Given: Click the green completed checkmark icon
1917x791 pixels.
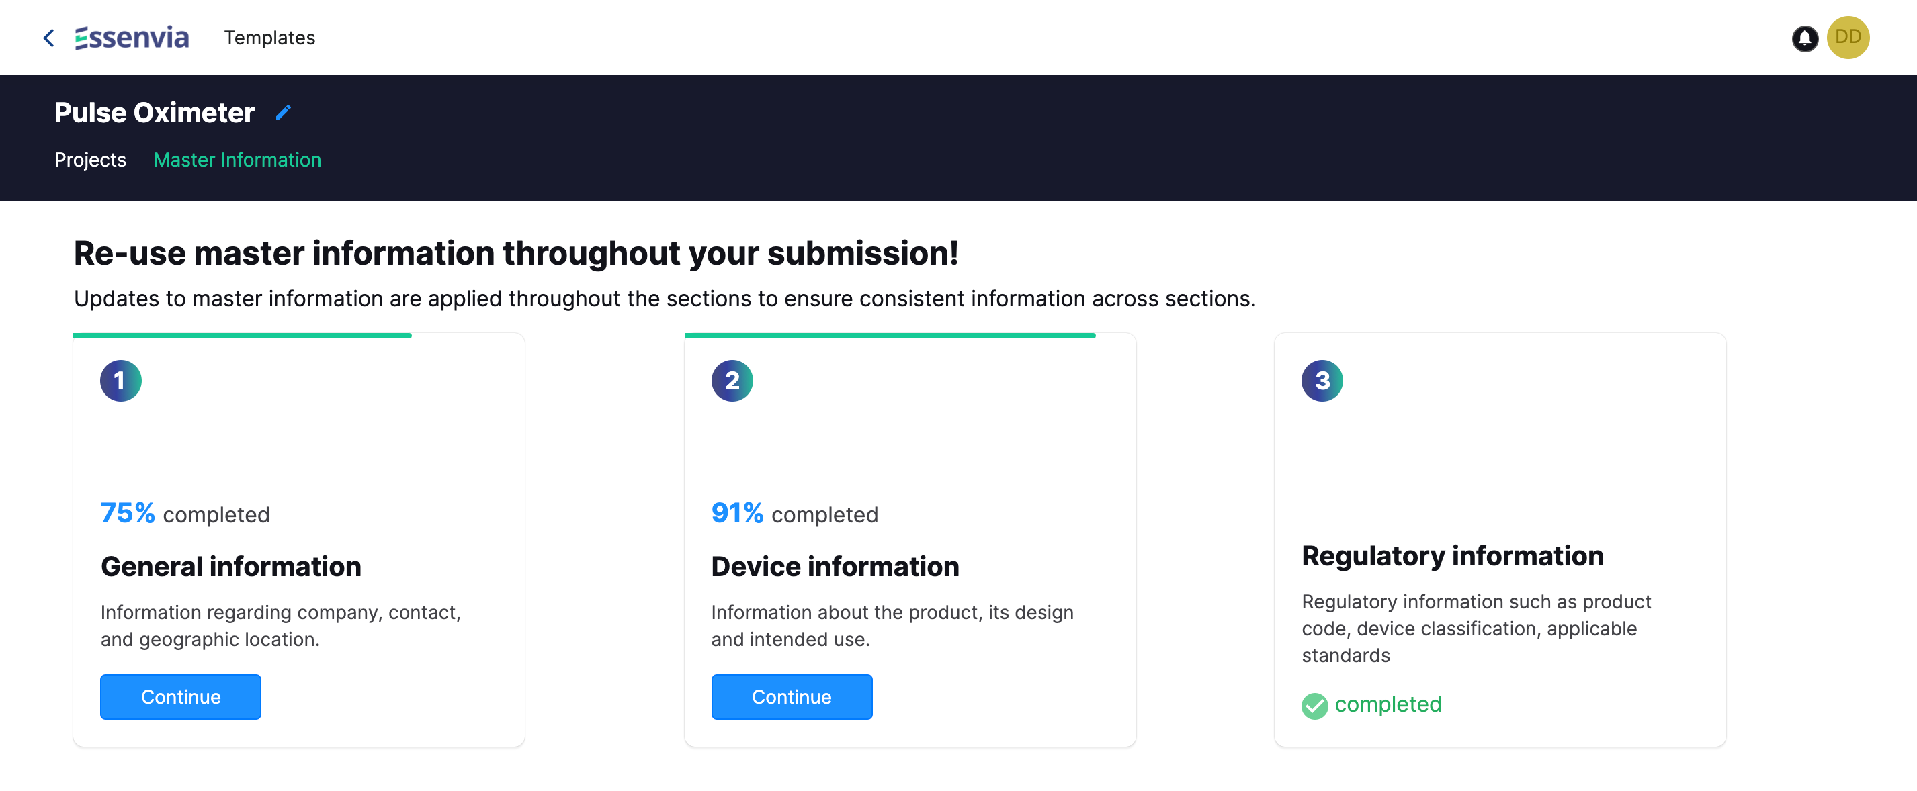Looking at the screenshot, I should point(1314,706).
